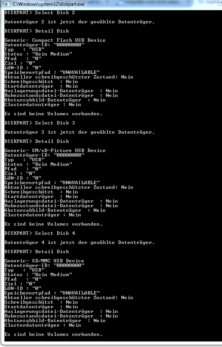Click 'Datenträger 3 ist jetzt der gewählte Datenträger' line
The height and width of the screenshot is (347, 222).
click(80, 132)
